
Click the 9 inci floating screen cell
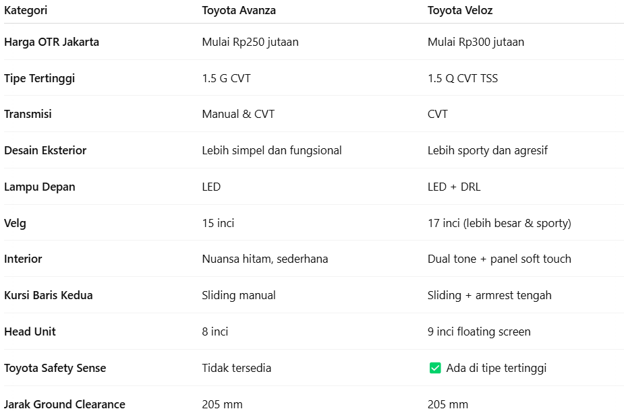[478, 331]
